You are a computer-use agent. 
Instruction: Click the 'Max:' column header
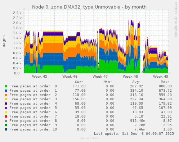coord(165,82)
